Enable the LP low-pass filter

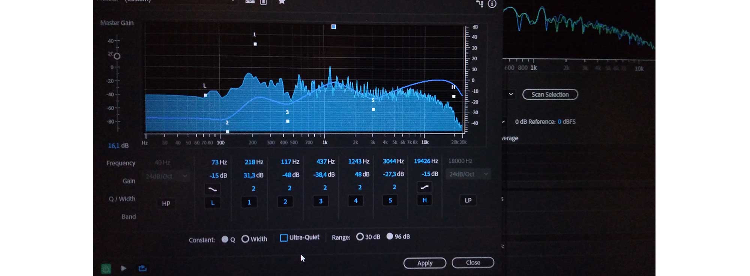click(468, 200)
